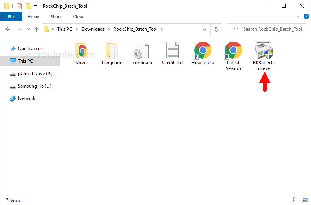The width and height of the screenshot is (311, 205).
Task: Click the folder icon in the title bar
Action: (7, 6)
